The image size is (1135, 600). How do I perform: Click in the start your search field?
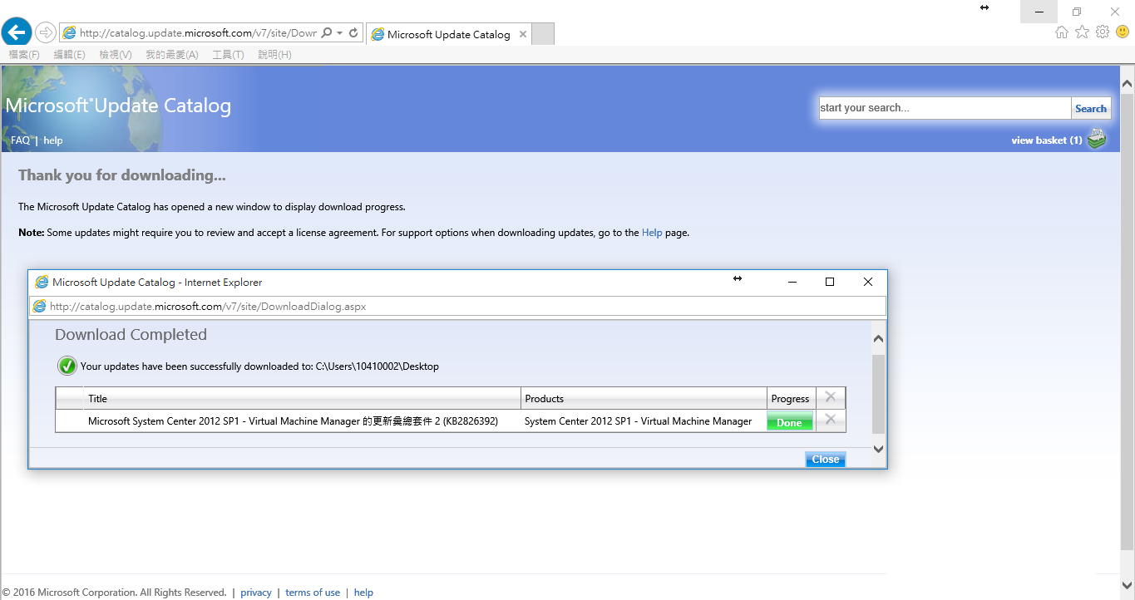[x=945, y=108]
